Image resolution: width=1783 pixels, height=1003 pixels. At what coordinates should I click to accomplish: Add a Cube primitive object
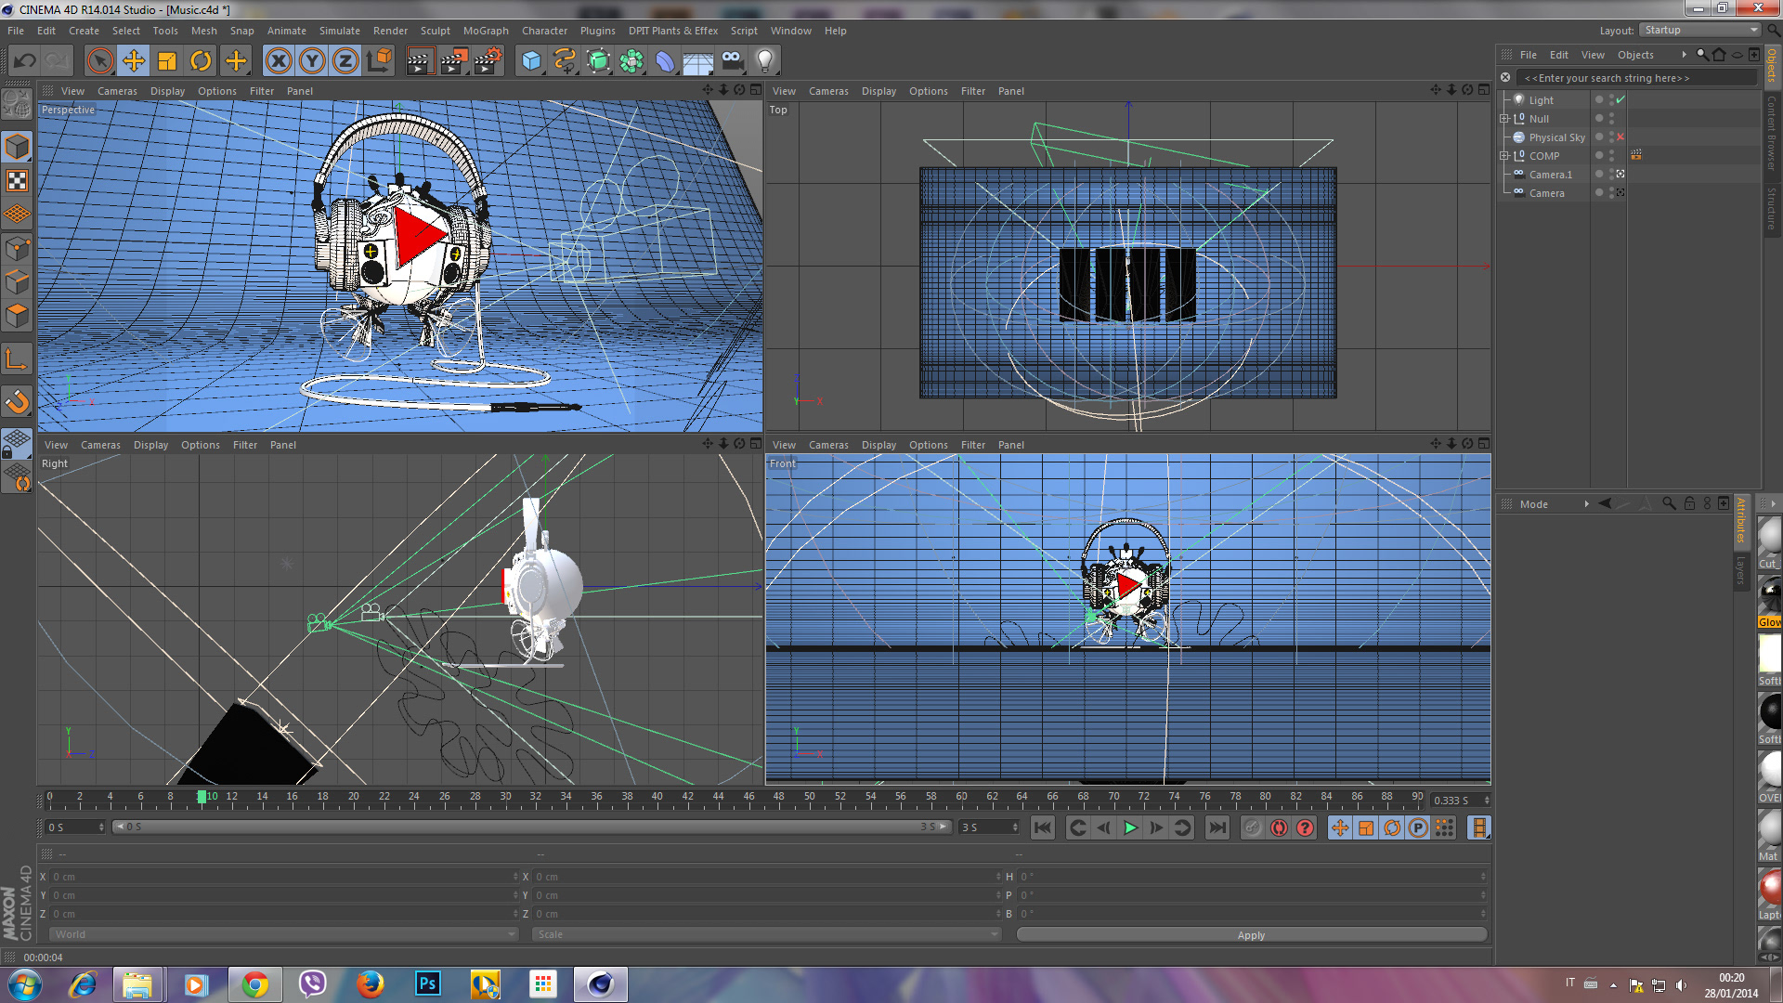click(531, 61)
